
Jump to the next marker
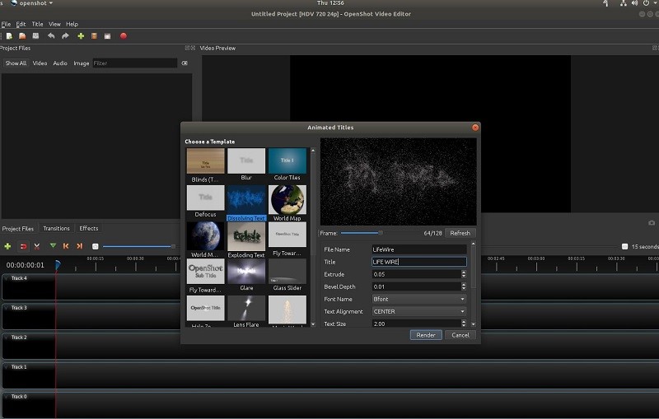coord(79,246)
